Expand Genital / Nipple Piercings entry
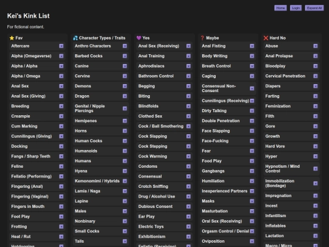This screenshot has height=247, width=329. [x=125, y=109]
